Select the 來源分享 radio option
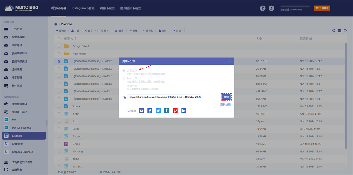 124,86
